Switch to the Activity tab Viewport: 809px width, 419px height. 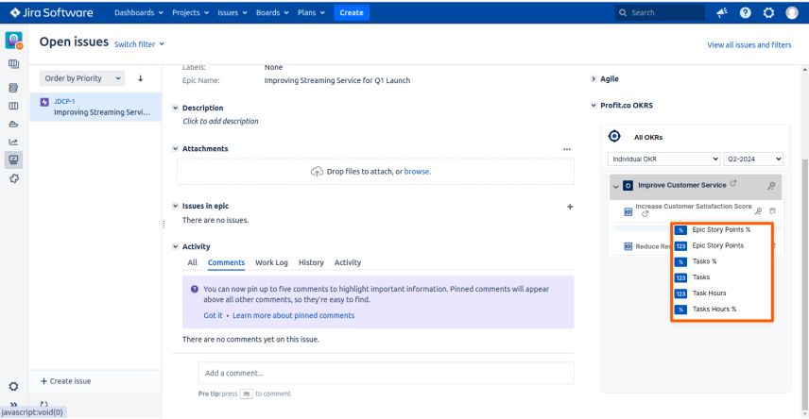pyautogui.click(x=348, y=262)
